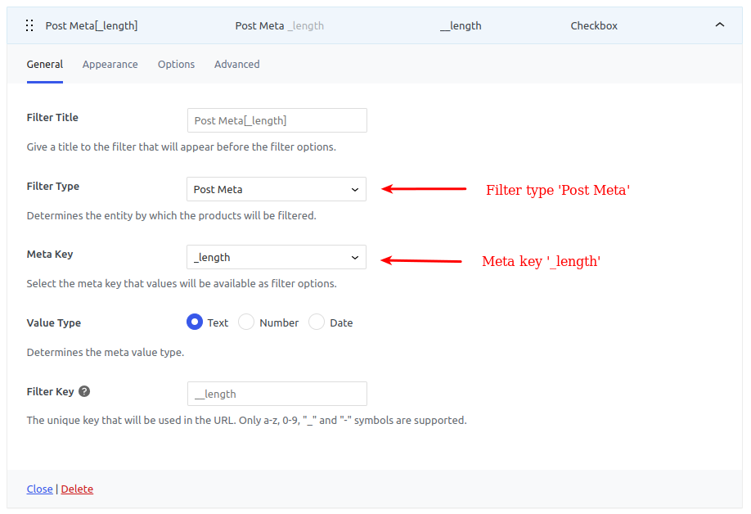Open the Meta Key dropdown

277,257
